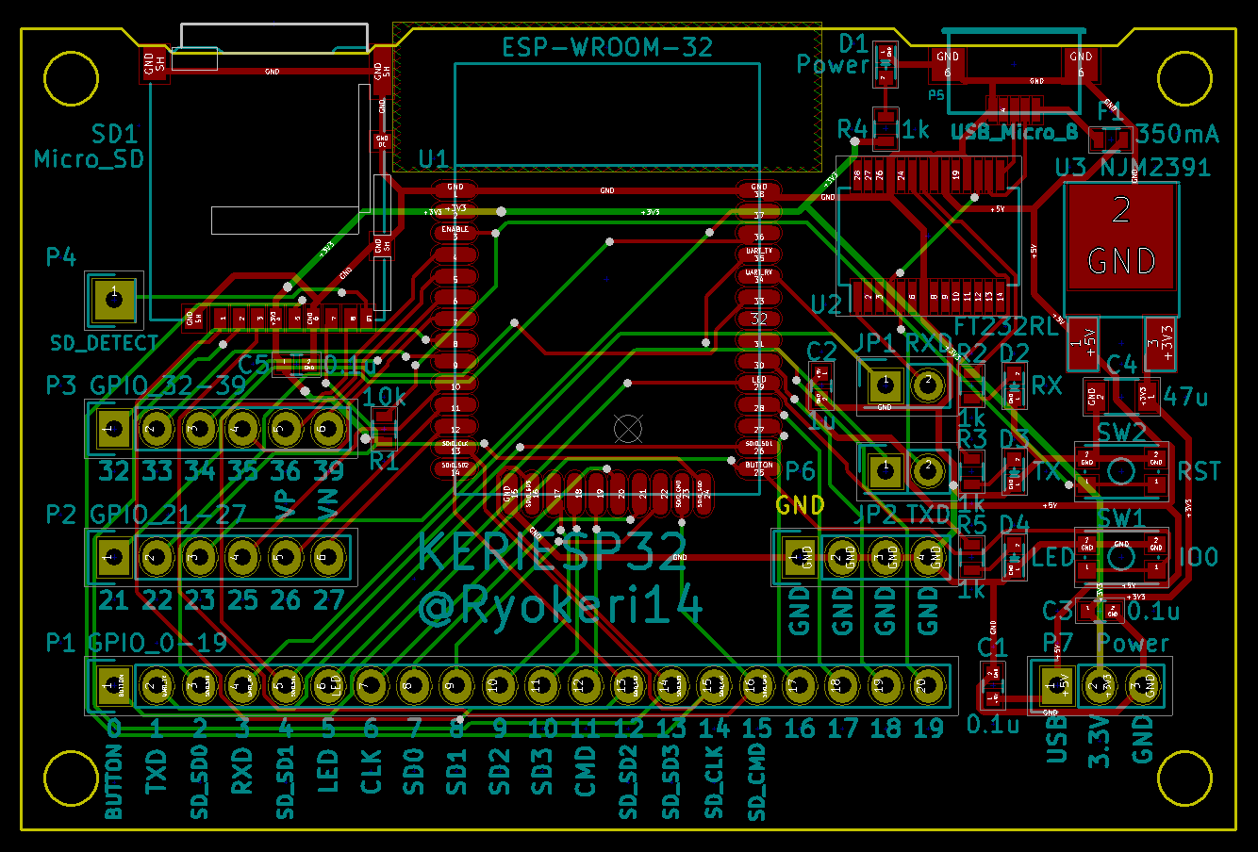The width and height of the screenshot is (1258, 852).
Task: Select the C2 capacitor reference
Action: tap(821, 352)
